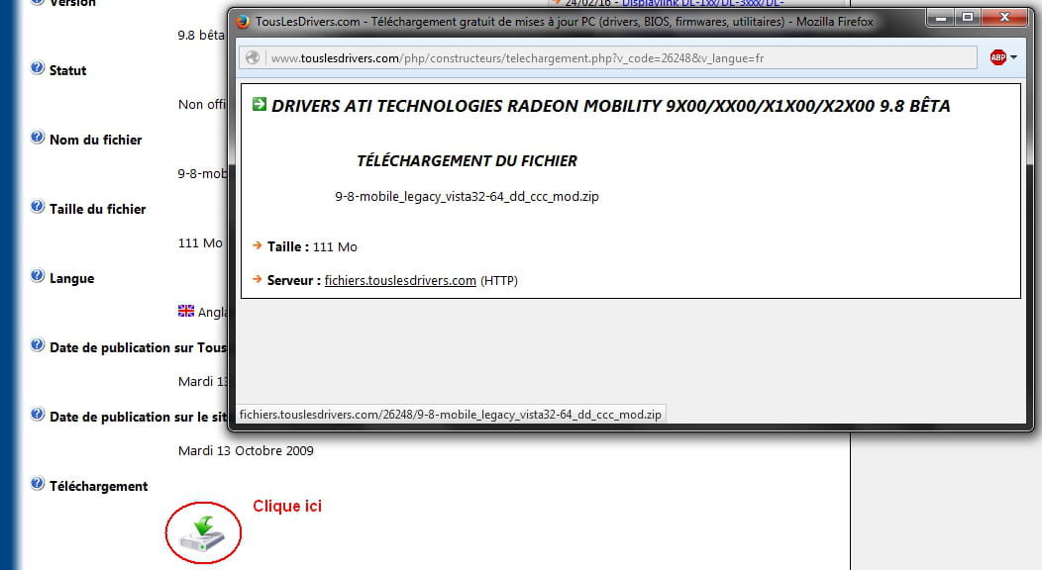Minimize the Firefox popup window
Image resolution: width=1042 pixels, height=570 pixels.
pos(940,18)
